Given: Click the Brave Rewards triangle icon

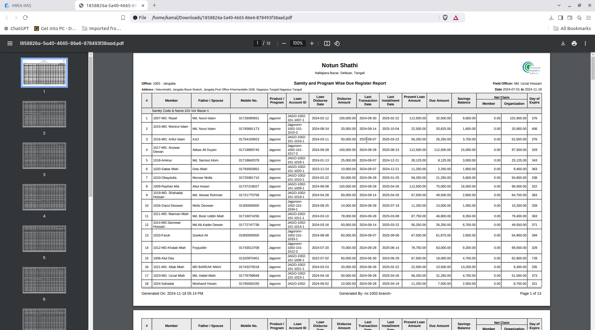Looking at the screenshot, I should click(456, 18).
